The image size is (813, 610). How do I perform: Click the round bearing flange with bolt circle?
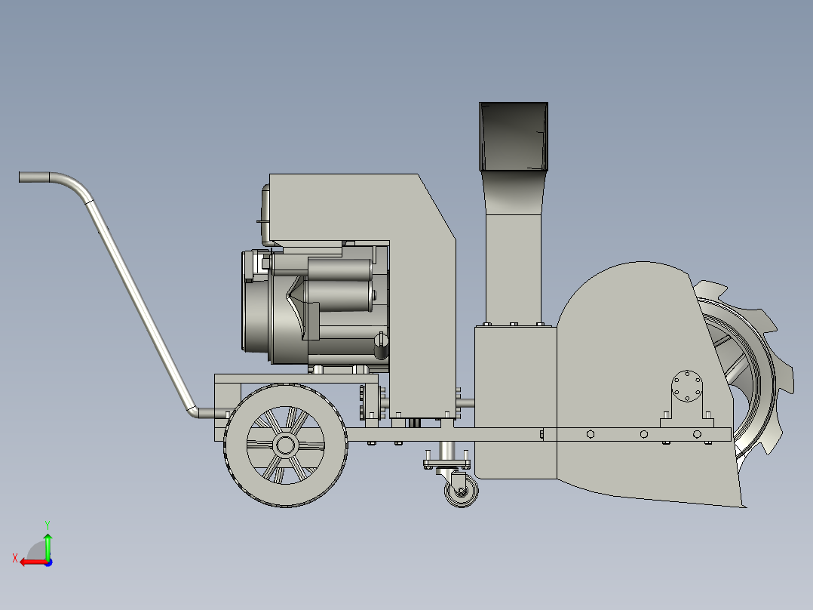pos(687,387)
